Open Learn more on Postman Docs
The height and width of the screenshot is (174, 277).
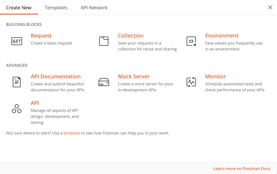click(242, 169)
